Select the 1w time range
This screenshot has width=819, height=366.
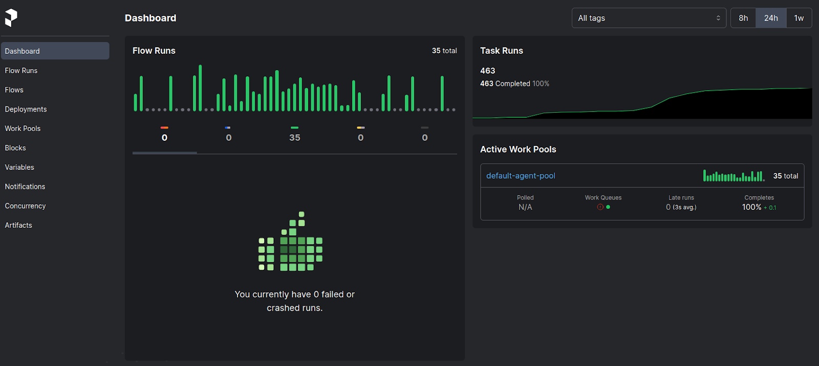(x=799, y=18)
